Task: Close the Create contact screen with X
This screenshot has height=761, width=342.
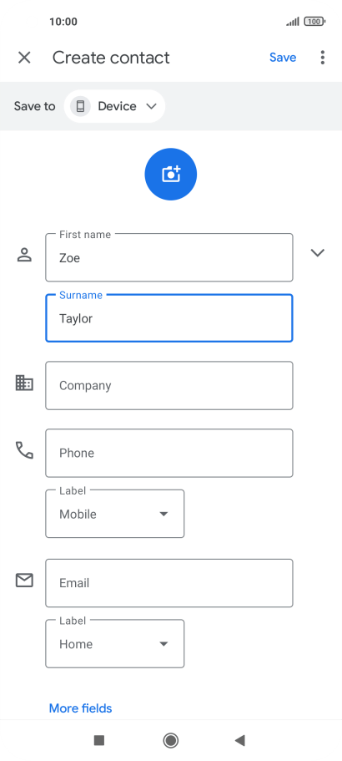Action: pyautogui.click(x=24, y=58)
